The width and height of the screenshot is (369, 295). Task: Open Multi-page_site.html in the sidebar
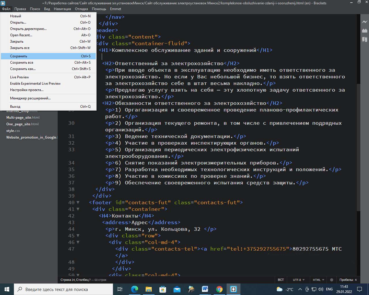pyautogui.click(x=23, y=118)
